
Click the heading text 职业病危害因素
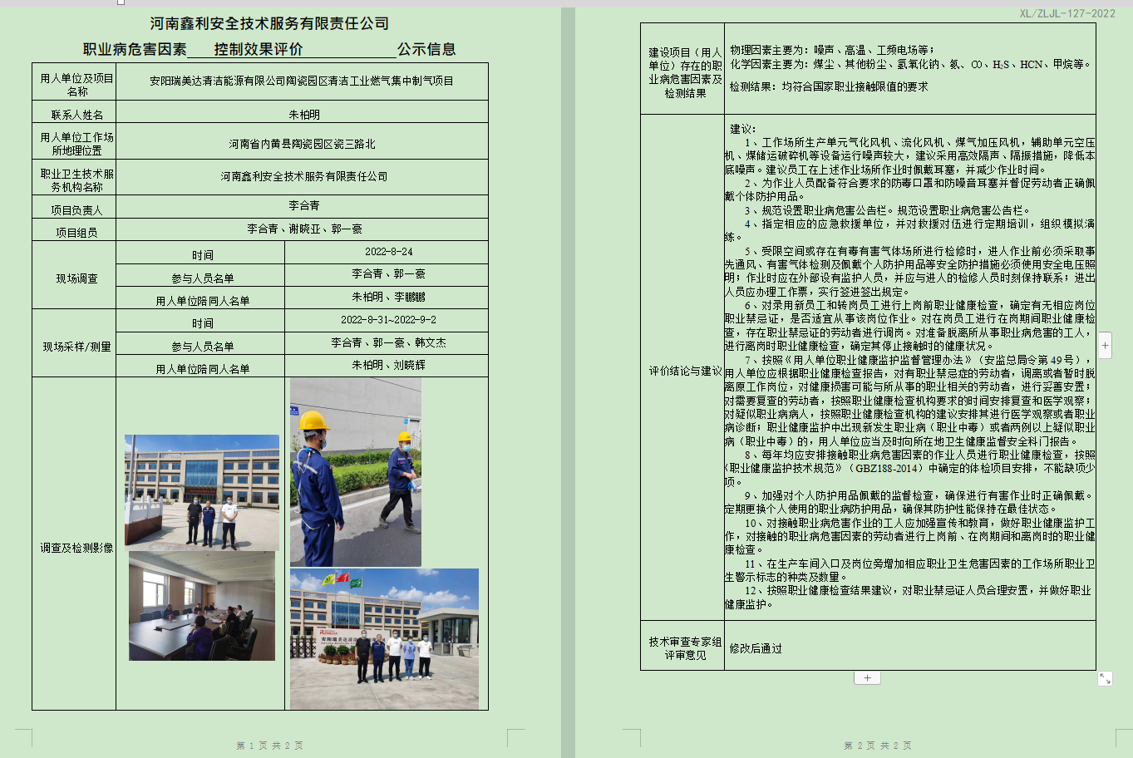(x=135, y=49)
